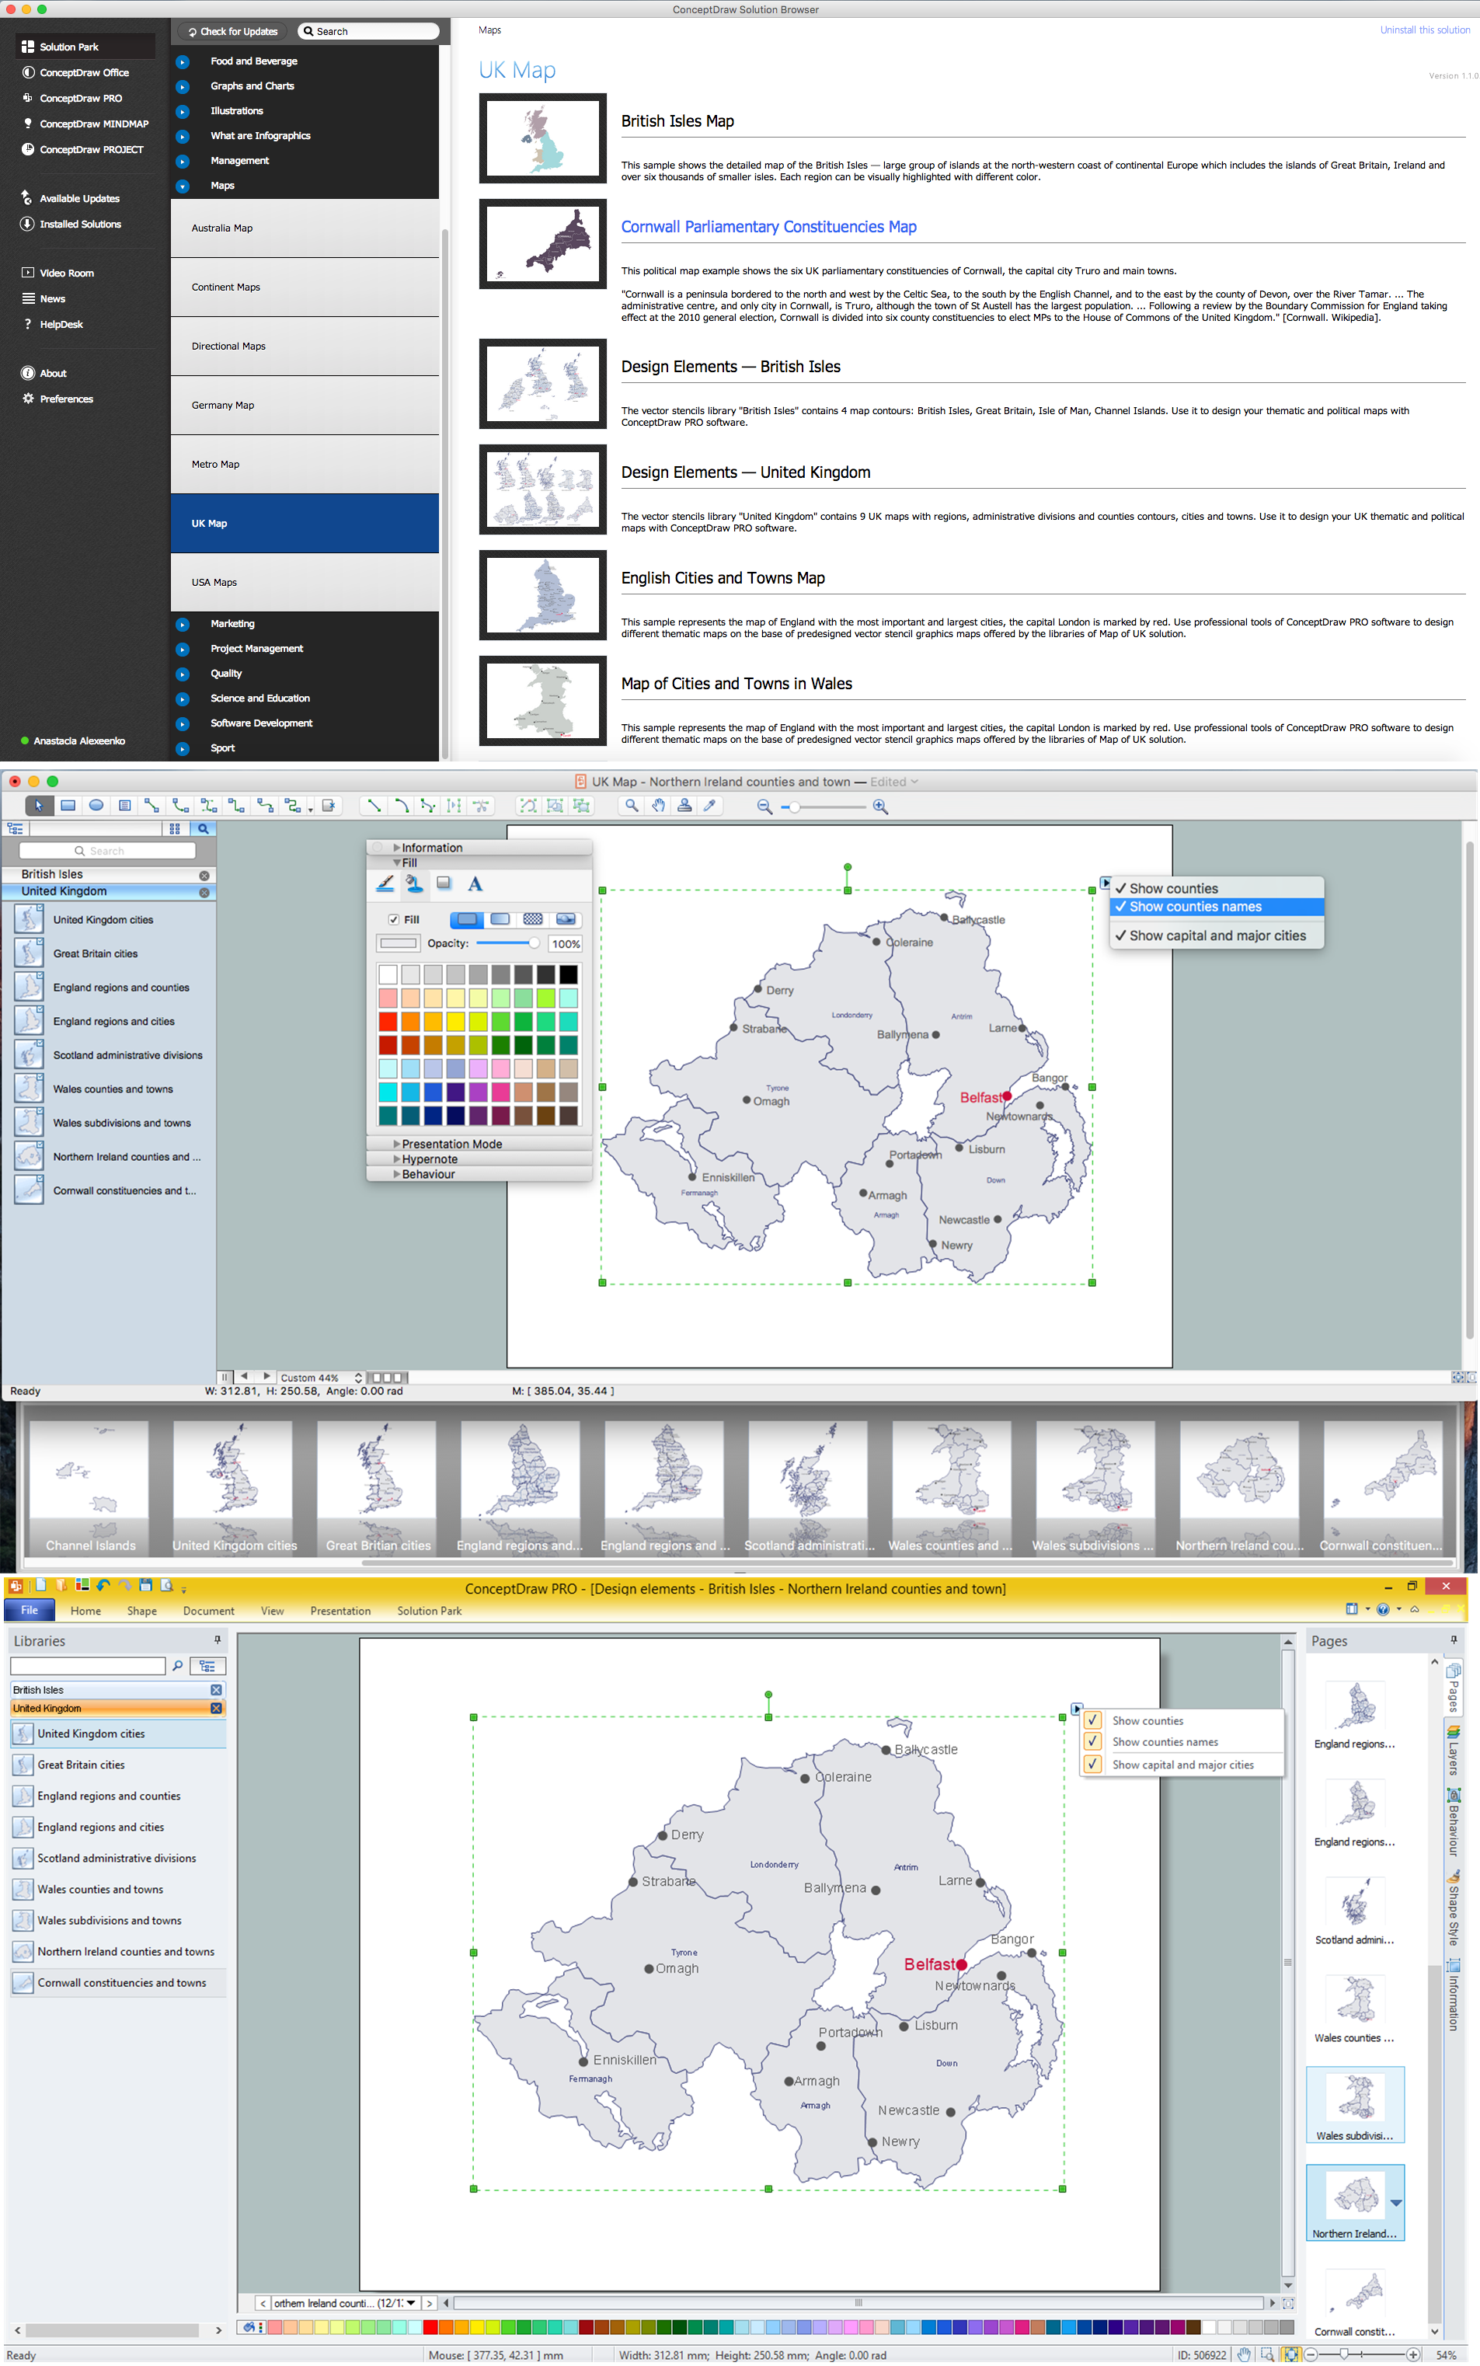Select the stamp tool
The image size is (1480, 2366).
pyautogui.click(x=684, y=806)
